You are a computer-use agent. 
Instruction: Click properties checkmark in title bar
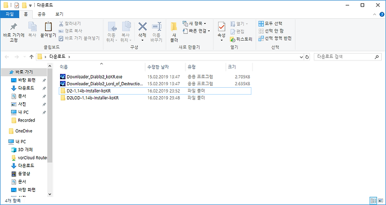(x=17, y=5)
